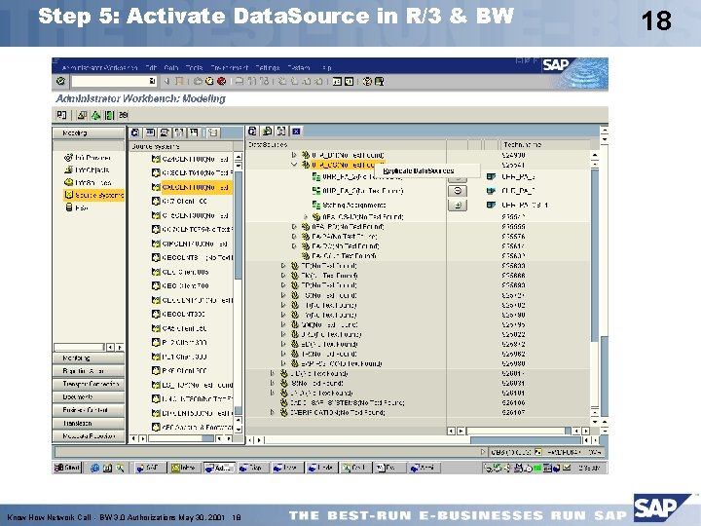701x526 pixels.
Task: Click the refresh icon above the DataSources tree
Action: click(x=252, y=131)
